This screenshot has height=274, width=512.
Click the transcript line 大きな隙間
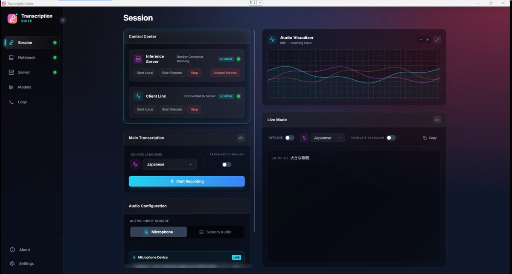click(301, 158)
